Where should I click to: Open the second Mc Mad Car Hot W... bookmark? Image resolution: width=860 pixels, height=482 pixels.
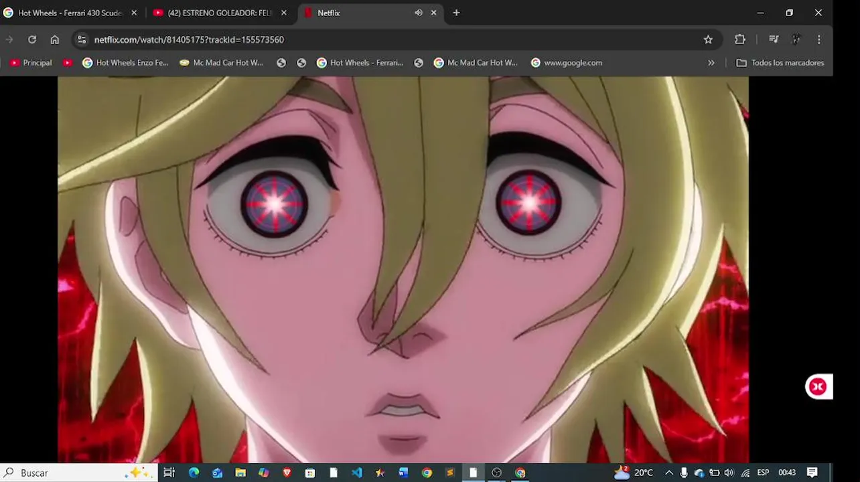pos(476,62)
